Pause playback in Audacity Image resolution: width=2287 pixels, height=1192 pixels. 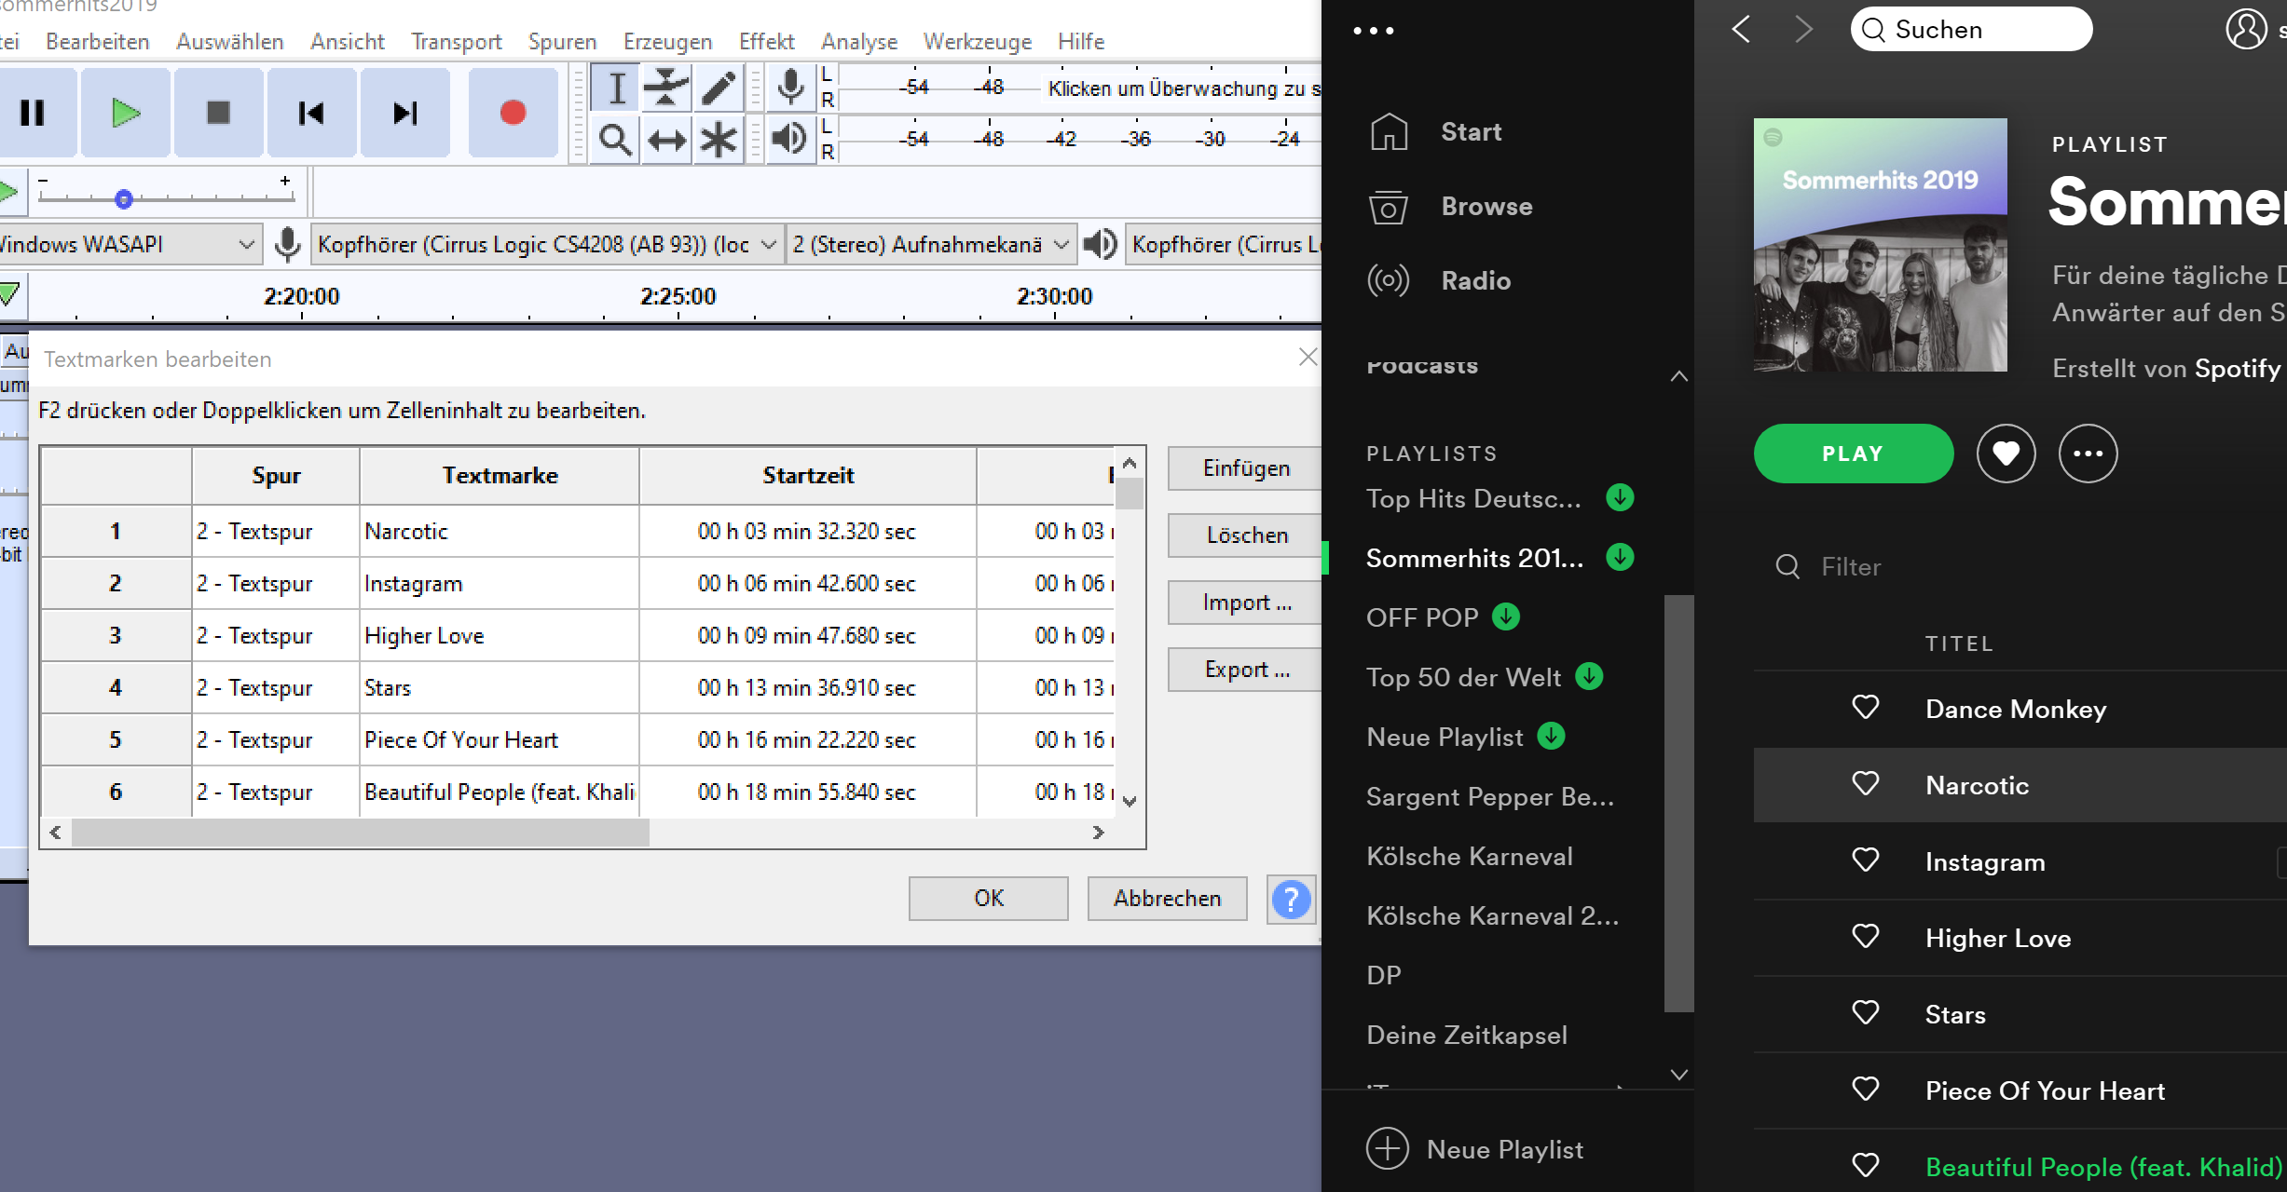[34, 113]
